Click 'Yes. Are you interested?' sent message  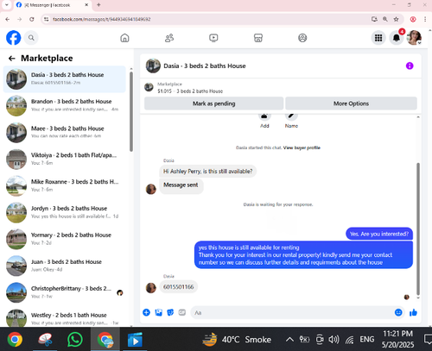pyautogui.click(x=379, y=234)
